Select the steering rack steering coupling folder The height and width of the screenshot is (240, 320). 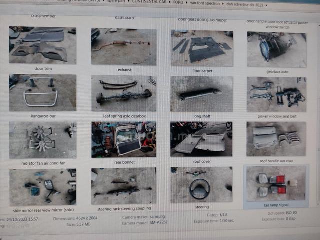pyautogui.click(x=124, y=186)
